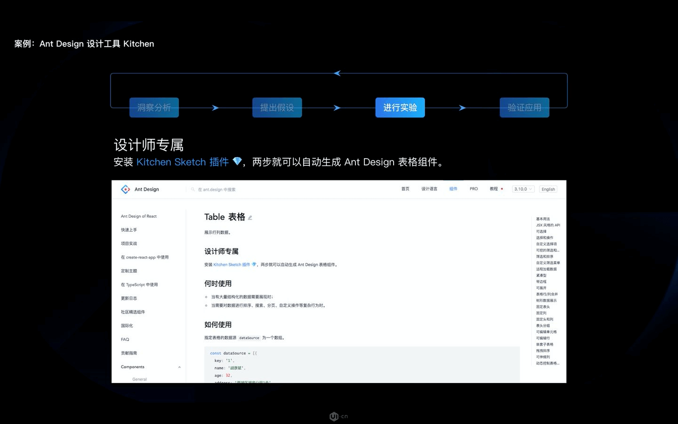This screenshot has height=424, width=678.
Task: Collapse the Components sidebar section
Action: [x=179, y=367]
